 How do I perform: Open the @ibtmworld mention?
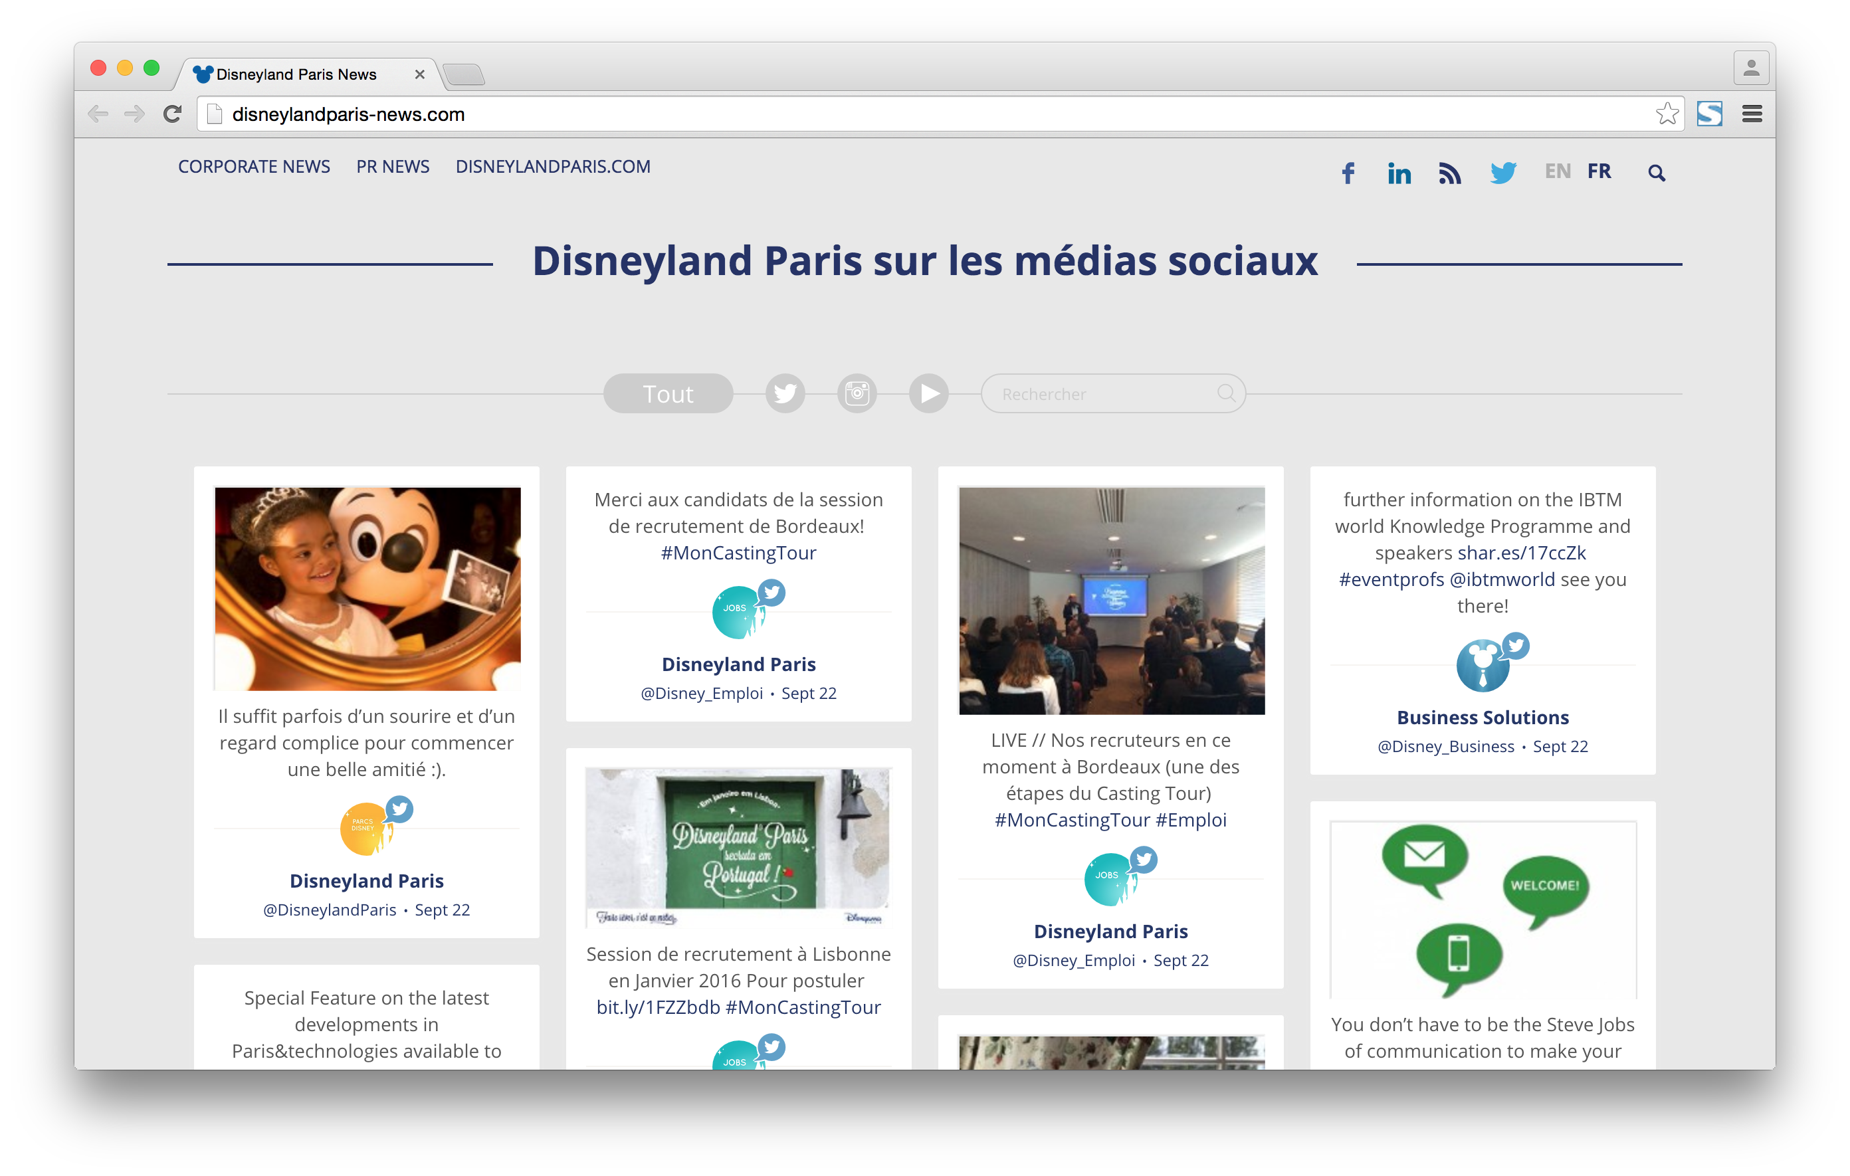[1502, 579]
